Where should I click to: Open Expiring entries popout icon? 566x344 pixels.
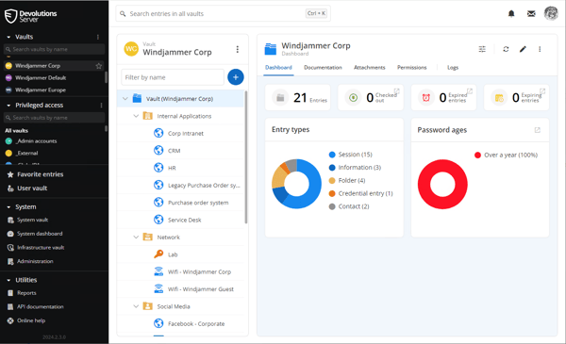click(542, 90)
